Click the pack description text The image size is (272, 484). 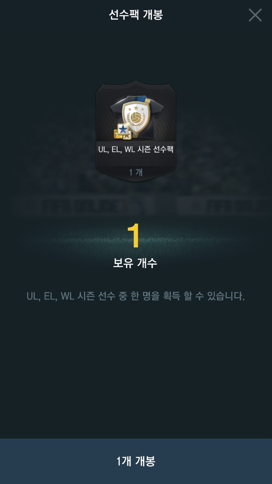[x=136, y=296]
